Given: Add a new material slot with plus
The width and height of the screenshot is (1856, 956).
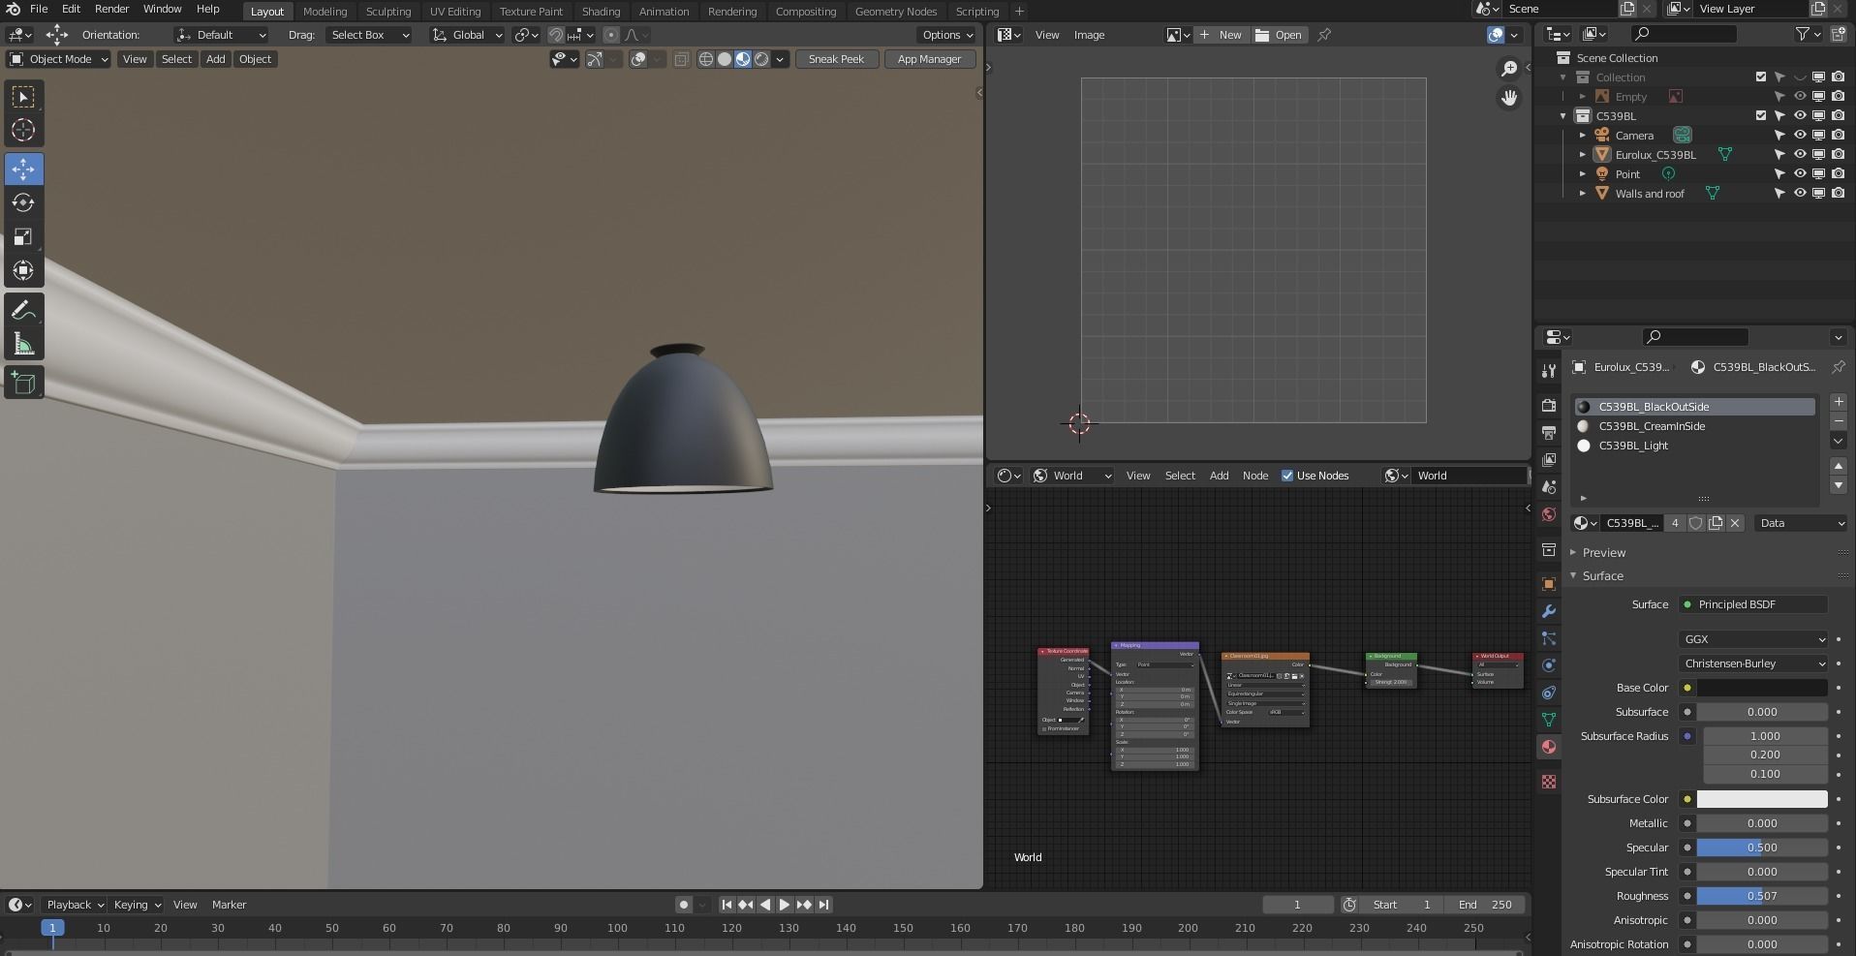Looking at the screenshot, I should click(x=1839, y=402).
